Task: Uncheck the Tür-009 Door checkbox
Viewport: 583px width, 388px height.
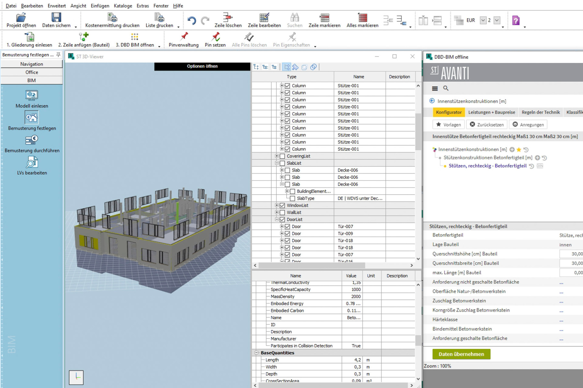Action: point(287,233)
